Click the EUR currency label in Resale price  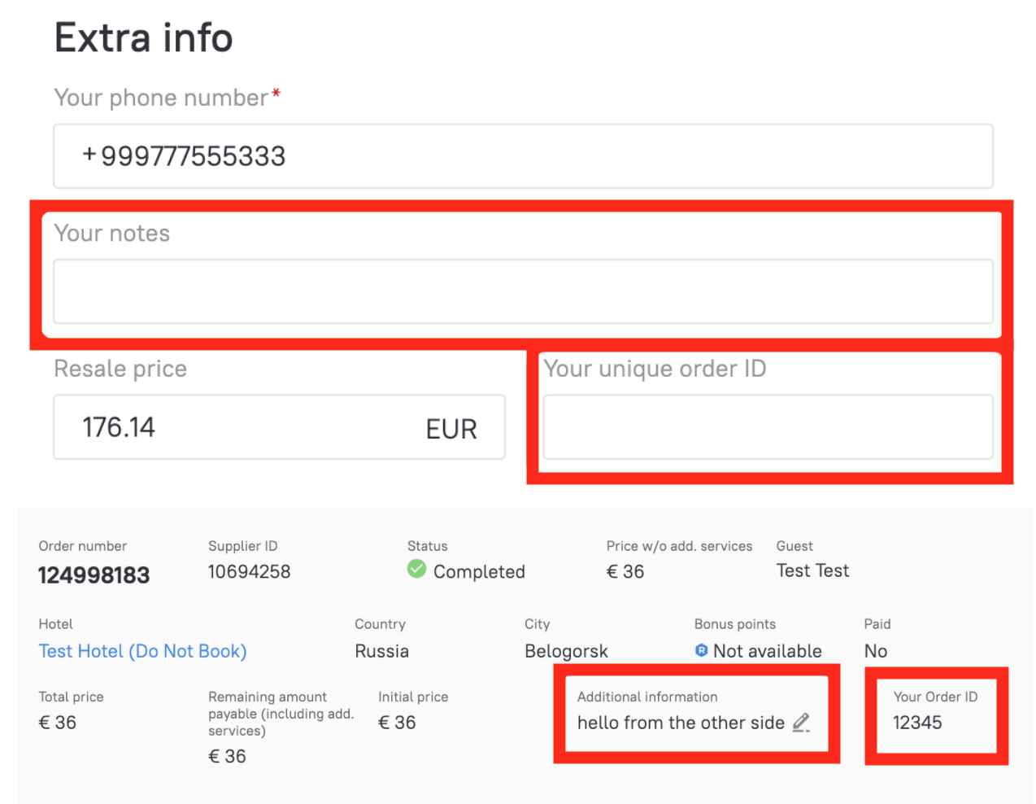[451, 429]
